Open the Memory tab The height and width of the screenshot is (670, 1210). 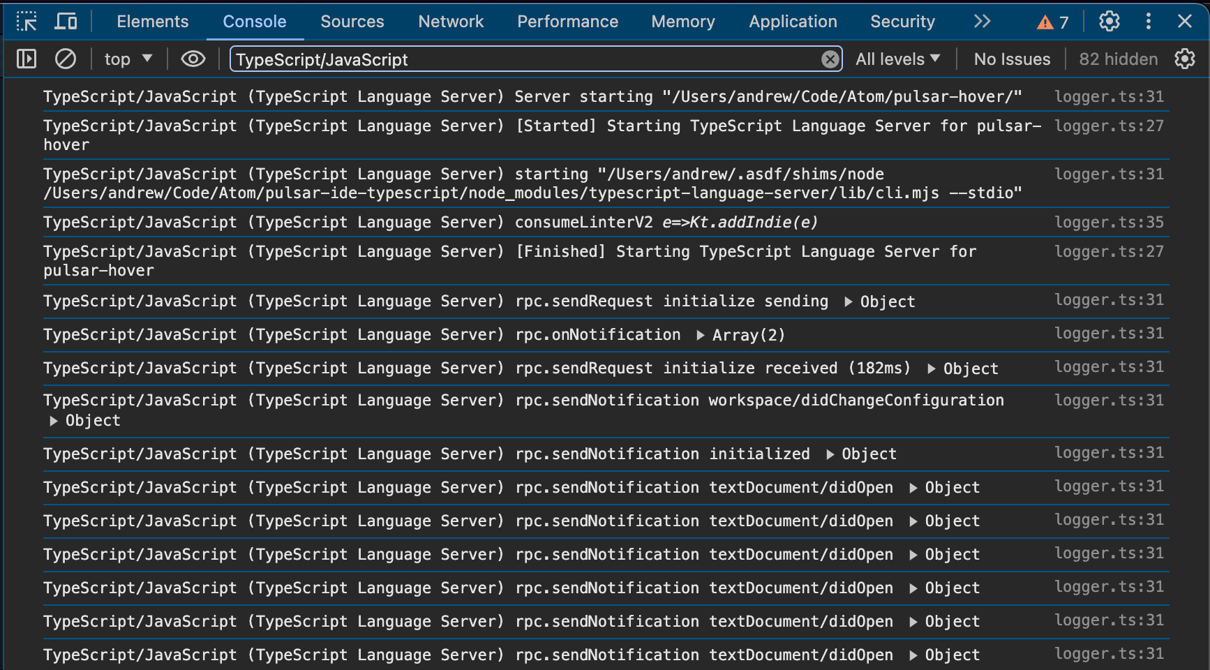(x=682, y=21)
